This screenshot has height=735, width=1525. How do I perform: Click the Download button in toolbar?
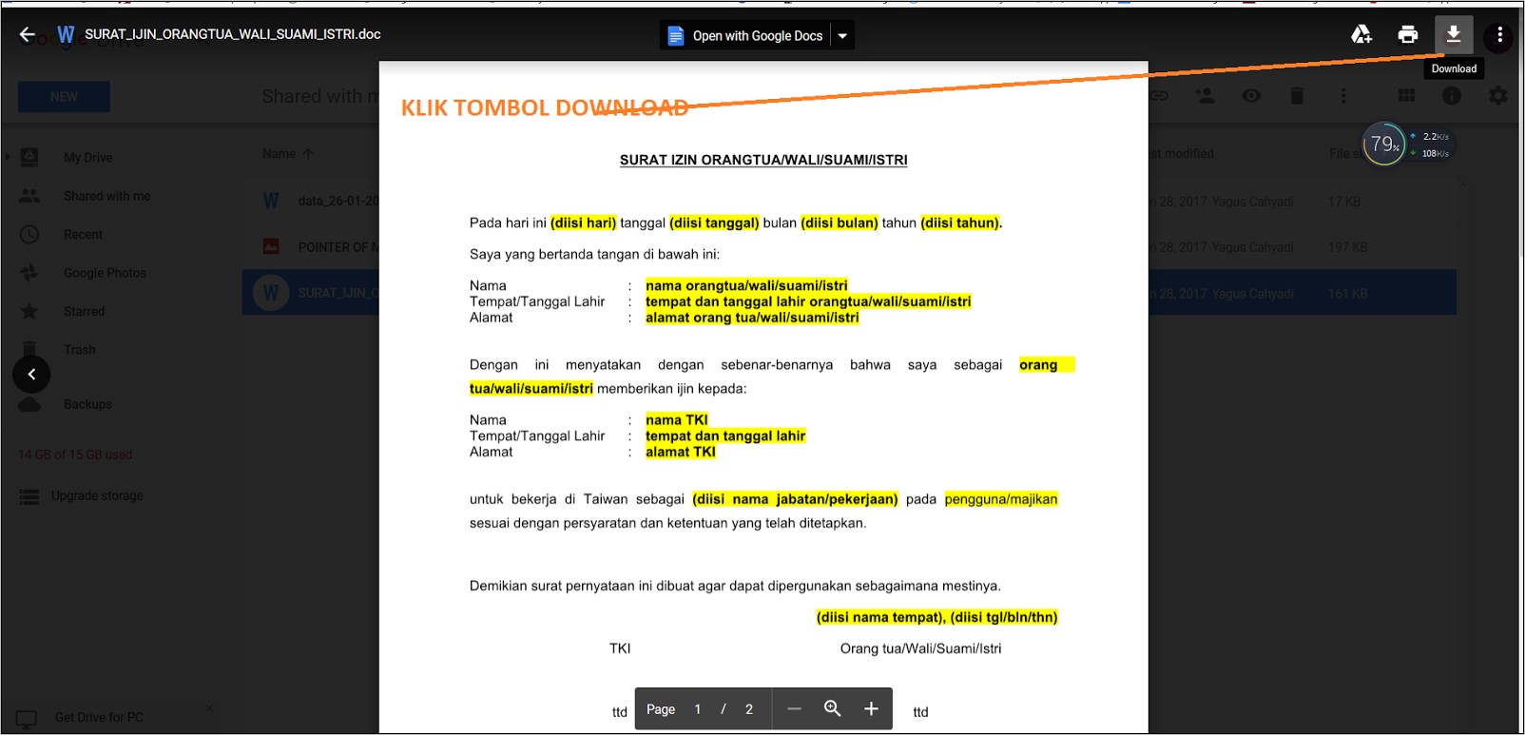[1454, 35]
